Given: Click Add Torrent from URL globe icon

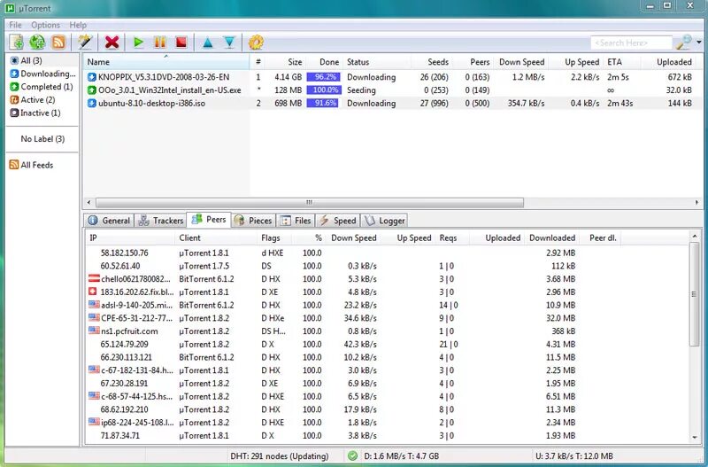Looking at the screenshot, I should coord(37,42).
